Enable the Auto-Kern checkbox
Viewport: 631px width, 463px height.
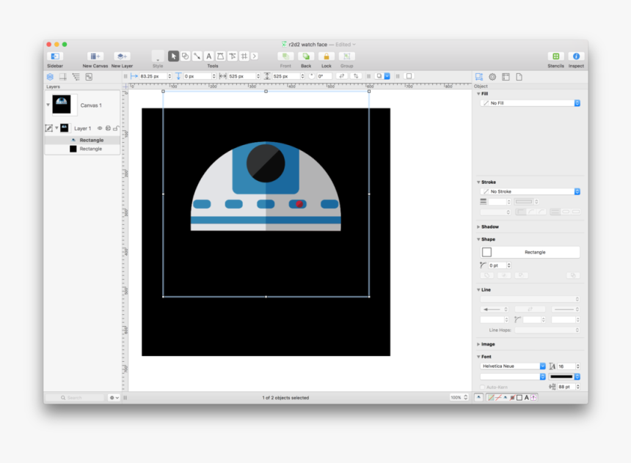pyautogui.click(x=482, y=387)
